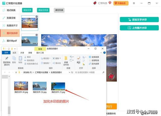Open the 打开 dropdown icon in ribbon
This screenshot has width=161, height=116.
[x=84, y=57]
